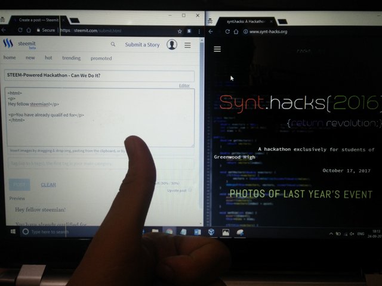This screenshot has height=286, width=382.
Task: Click the volume icon in the system tray
Action: point(352,234)
